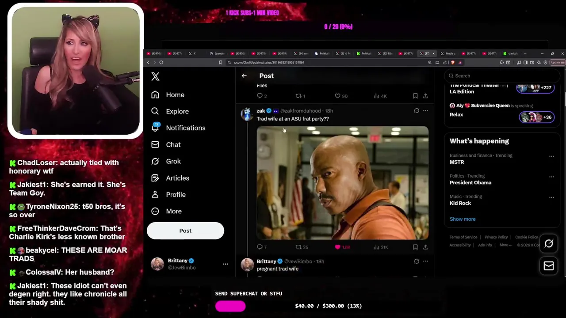Screen dimensions: 566x318
Task: Click the Brave Shields icon
Action: point(452,63)
